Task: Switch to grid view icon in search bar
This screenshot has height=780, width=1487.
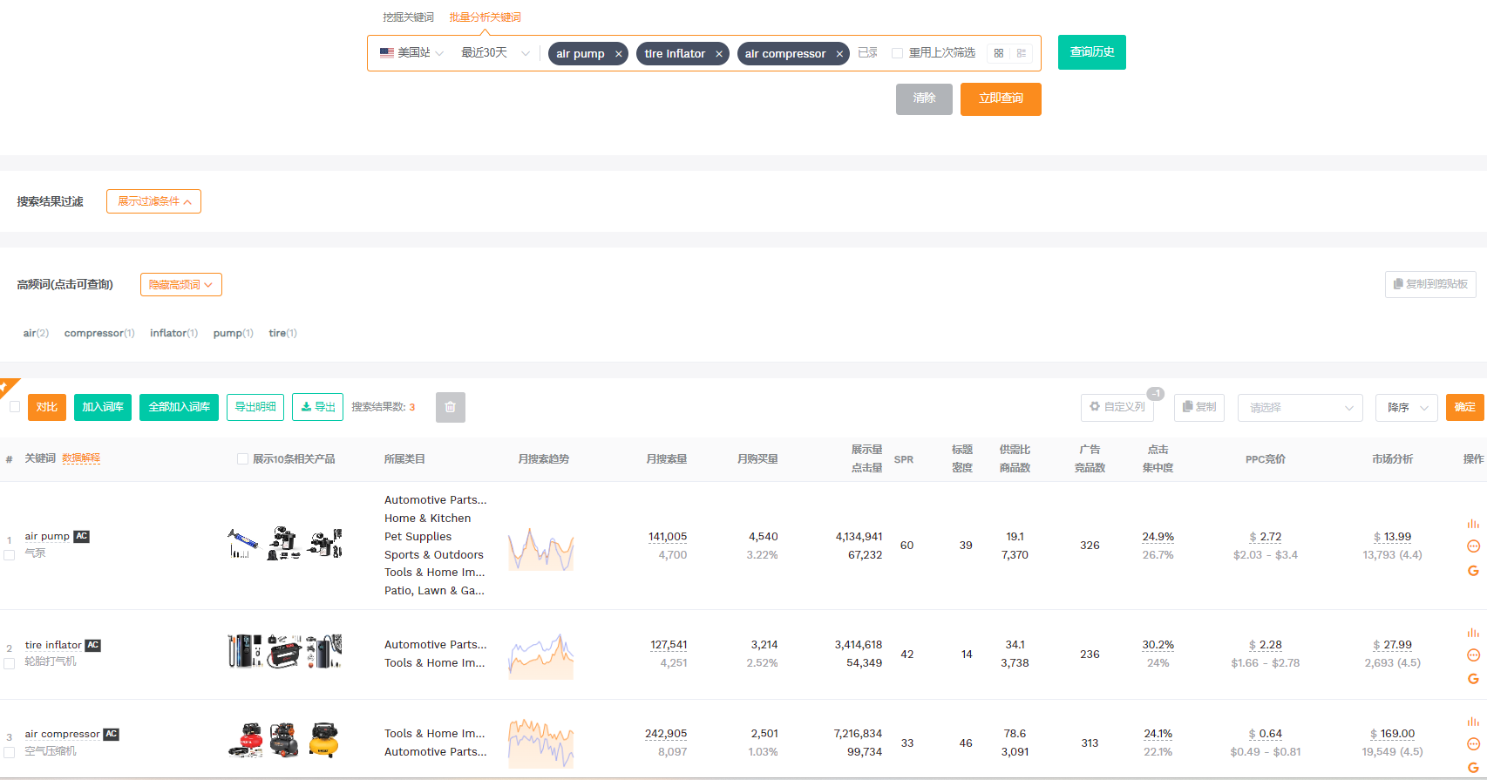Action: 999,53
